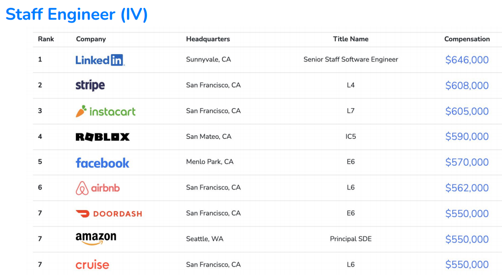The image size is (502, 275).
Task: Click the Airbnb logo
Action: point(97,188)
